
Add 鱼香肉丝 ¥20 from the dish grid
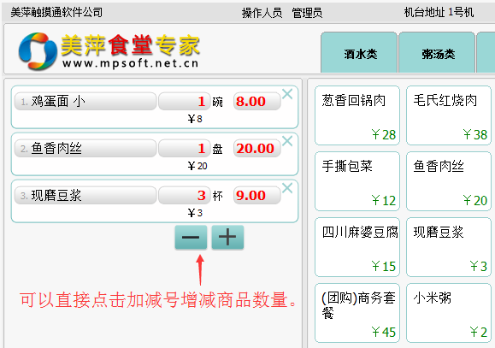[449, 181]
